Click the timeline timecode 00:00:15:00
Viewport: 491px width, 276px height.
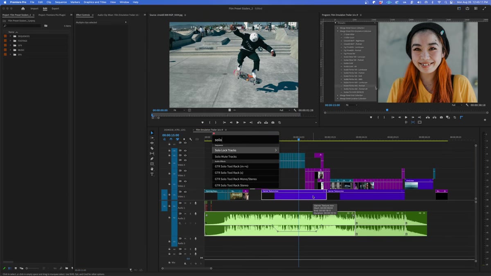click(171, 135)
